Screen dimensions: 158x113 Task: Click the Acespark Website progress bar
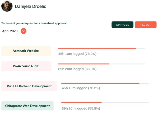(x=101, y=49)
